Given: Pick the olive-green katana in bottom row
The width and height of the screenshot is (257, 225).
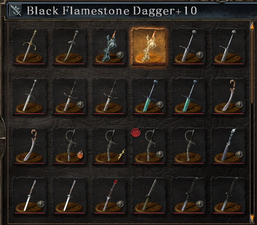Looking at the screenshot, I should [149, 196].
